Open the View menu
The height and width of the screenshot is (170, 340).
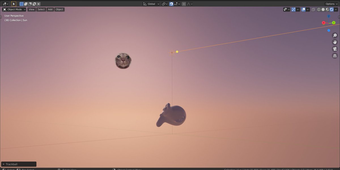(x=31, y=9)
